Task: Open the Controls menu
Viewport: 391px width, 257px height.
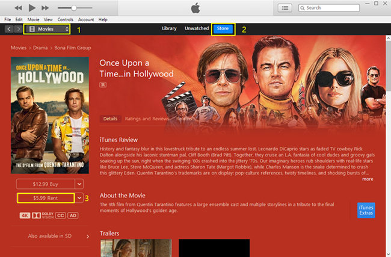Action: 66,19
